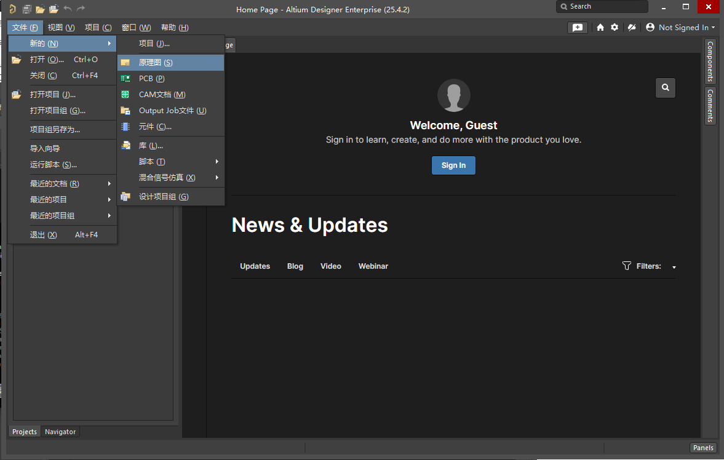Open the 帮助 (H) menu
Image resolution: width=724 pixels, height=460 pixels.
point(175,27)
